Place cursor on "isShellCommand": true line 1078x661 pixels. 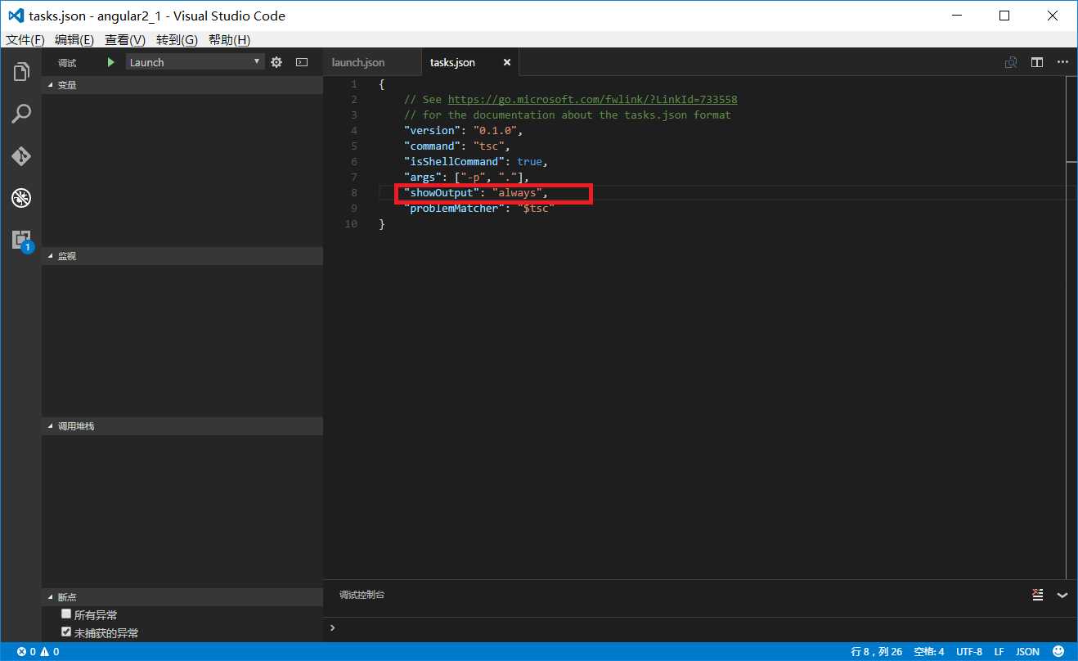click(x=475, y=161)
